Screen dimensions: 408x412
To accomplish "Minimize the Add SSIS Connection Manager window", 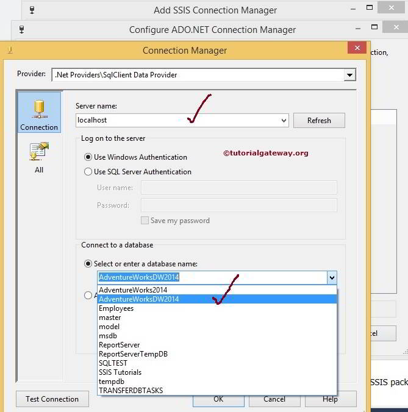I will point(353,9).
